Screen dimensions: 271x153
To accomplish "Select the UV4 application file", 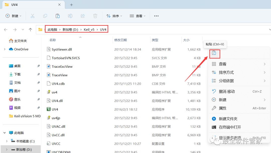I will click(x=55, y=109).
